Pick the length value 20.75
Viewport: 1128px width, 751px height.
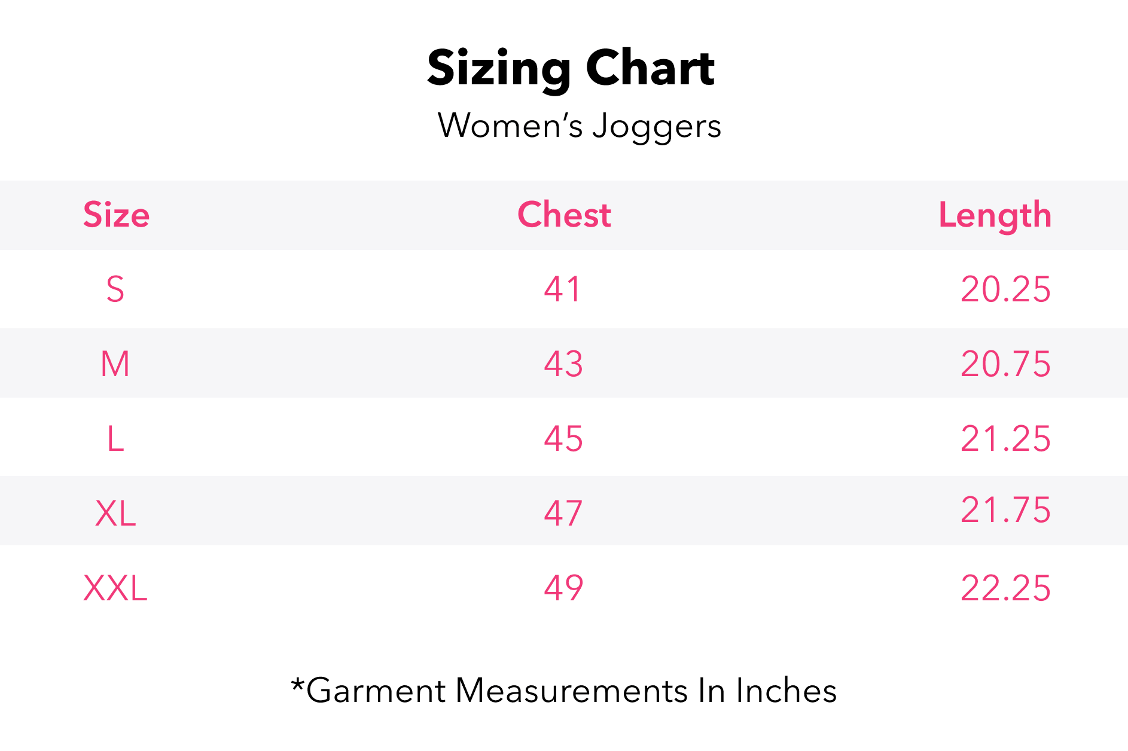tap(1005, 364)
